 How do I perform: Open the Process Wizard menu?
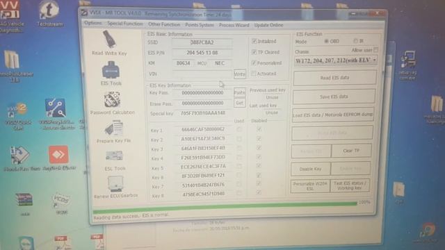234,25
